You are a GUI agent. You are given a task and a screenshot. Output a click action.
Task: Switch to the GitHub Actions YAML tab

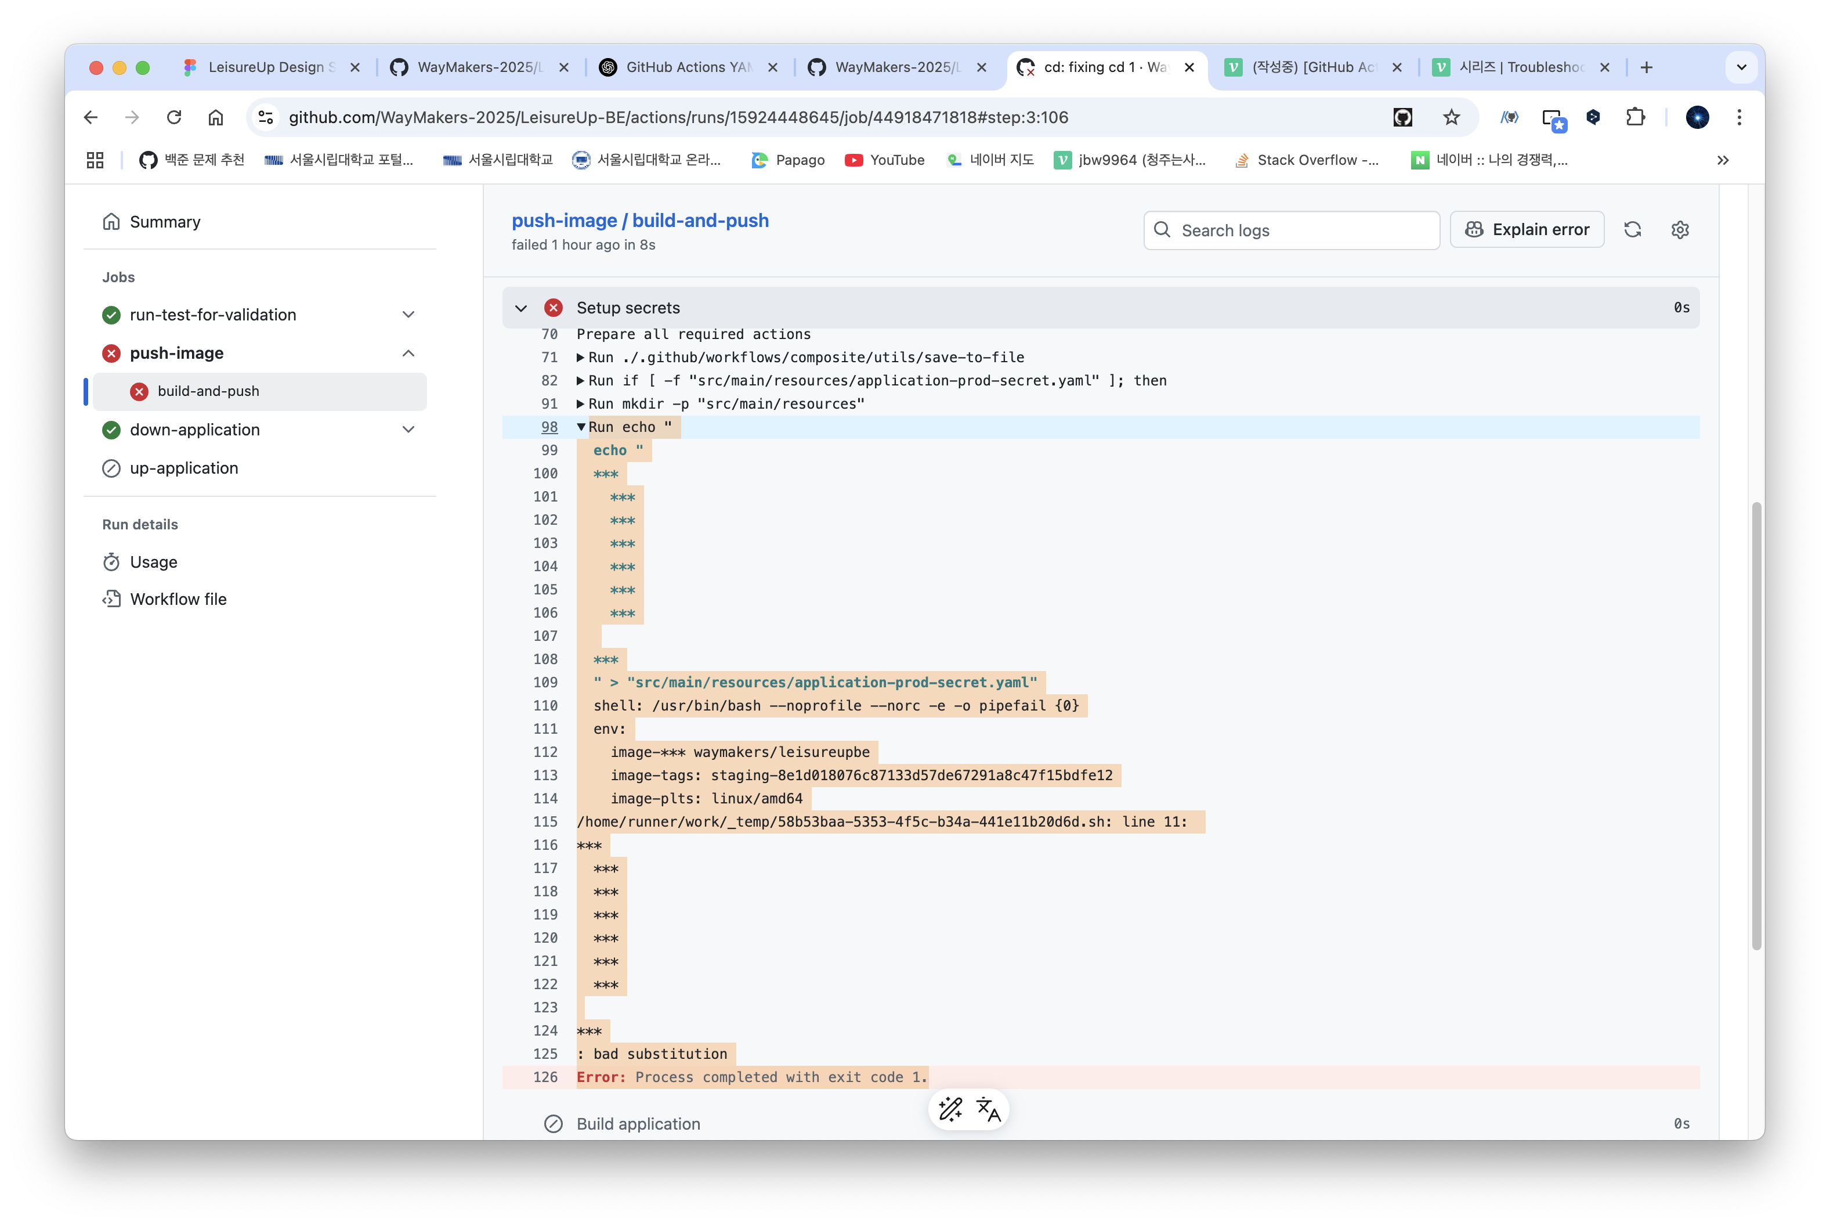(x=688, y=67)
